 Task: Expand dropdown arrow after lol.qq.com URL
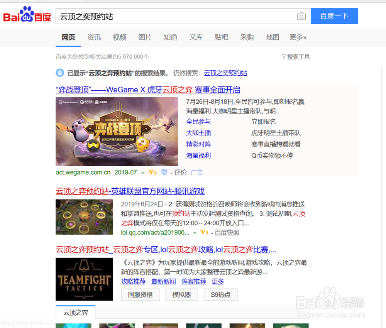pyautogui.click(x=195, y=233)
